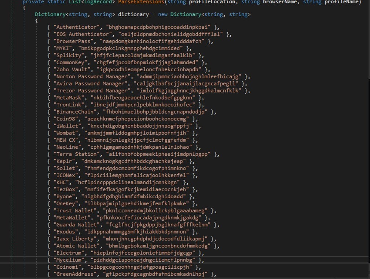Click the "Coinomi" key string
Screen dimensions: 370x279
click(67, 267)
